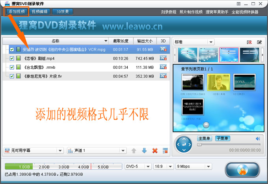Viewport: 268px width, 184px height.
Task: Sort by the 名称 column header
Action: point(56,41)
